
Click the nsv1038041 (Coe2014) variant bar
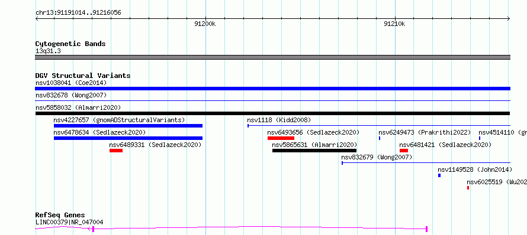pos(272,89)
